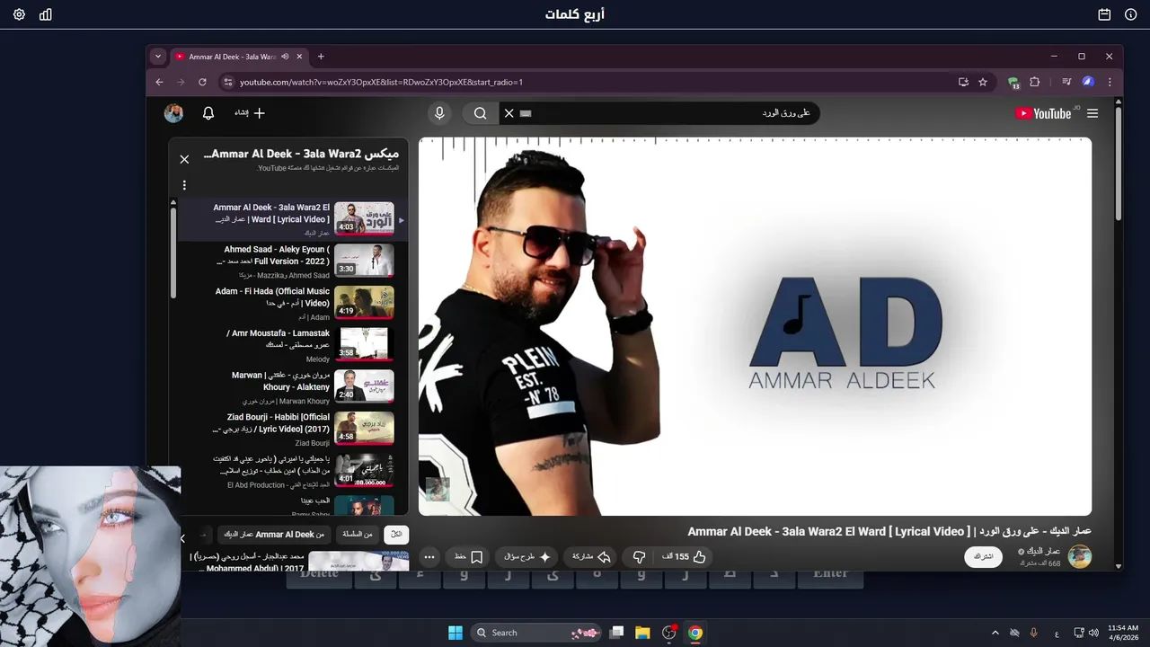Open YouTube notifications bell

point(208,113)
